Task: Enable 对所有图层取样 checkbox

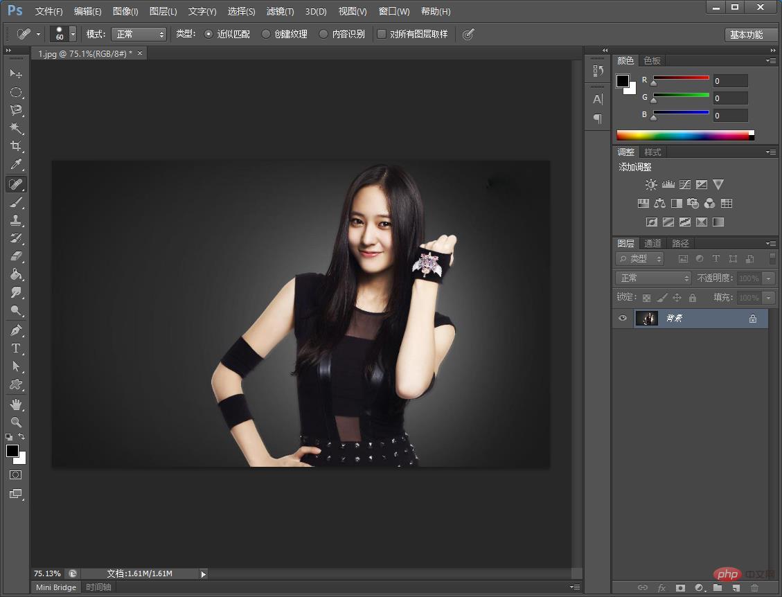Action: point(382,34)
